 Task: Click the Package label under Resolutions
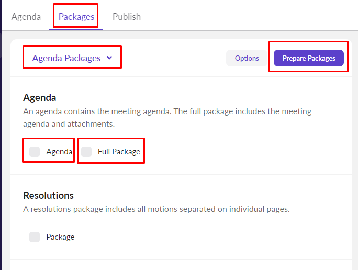tap(60, 237)
